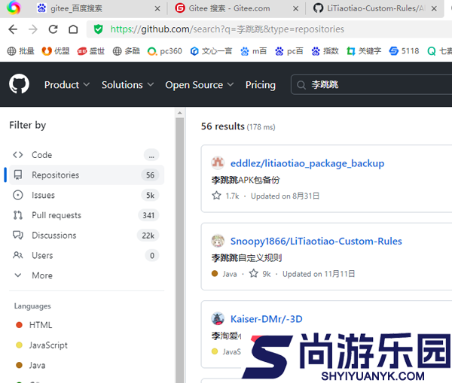Switch to LiTiaotiao-Custom-Rules tab

pos(374,8)
